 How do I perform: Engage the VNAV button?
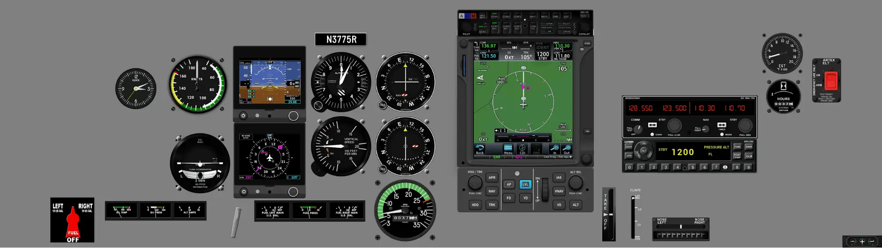click(559, 191)
